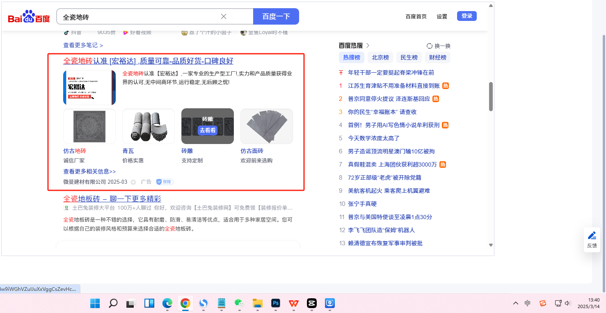The height and width of the screenshot is (313, 606).
Task: Open CapCut from the taskbar
Action: pos(312,304)
